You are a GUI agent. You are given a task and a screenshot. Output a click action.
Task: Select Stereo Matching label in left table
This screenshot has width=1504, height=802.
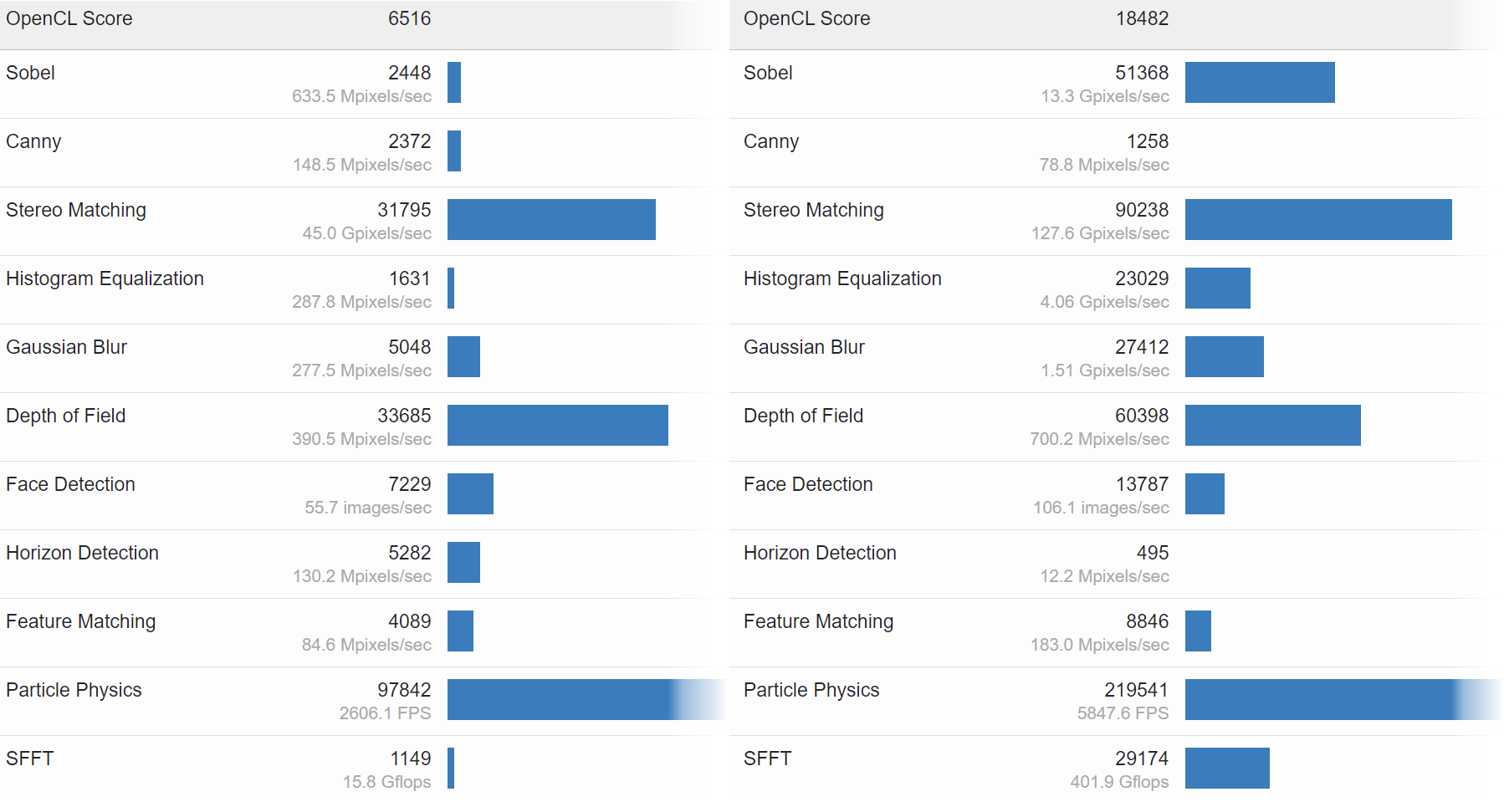(x=76, y=211)
